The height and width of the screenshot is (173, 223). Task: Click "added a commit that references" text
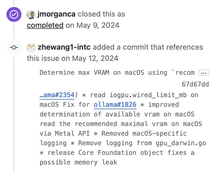pyautogui.click(x=148, y=47)
